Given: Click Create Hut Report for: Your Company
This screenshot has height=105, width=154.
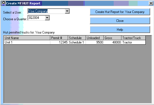Looking at the screenshot, I should pos(120,12).
